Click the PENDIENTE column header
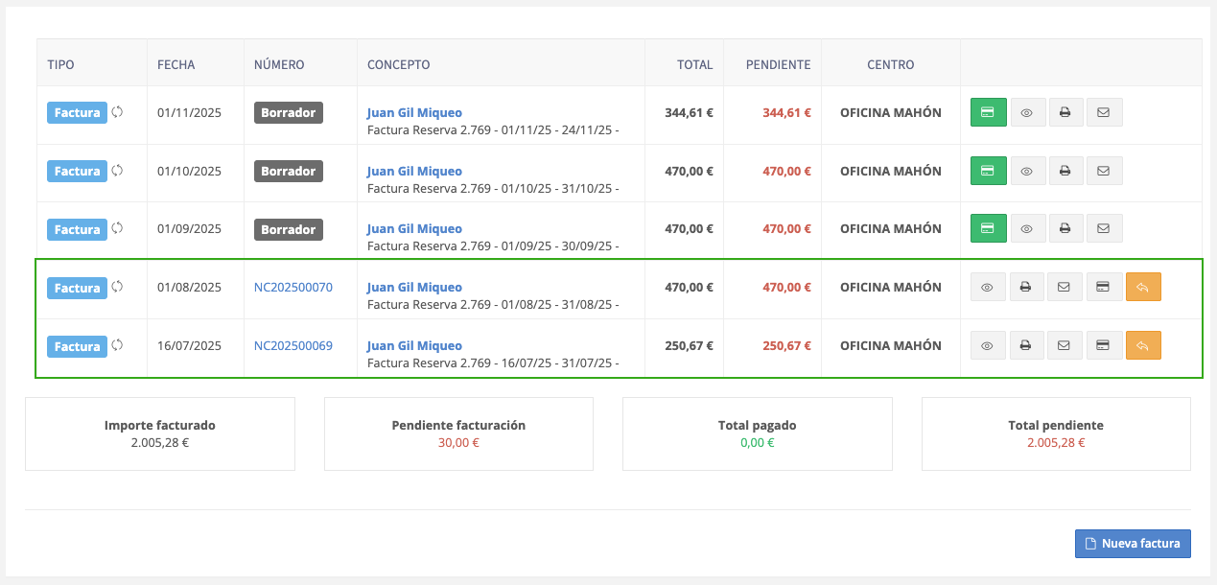 [779, 64]
